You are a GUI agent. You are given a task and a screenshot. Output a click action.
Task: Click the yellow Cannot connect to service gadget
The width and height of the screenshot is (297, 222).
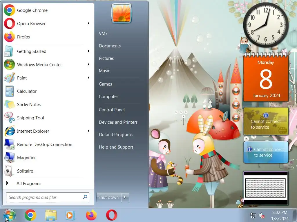pyautogui.click(x=266, y=121)
